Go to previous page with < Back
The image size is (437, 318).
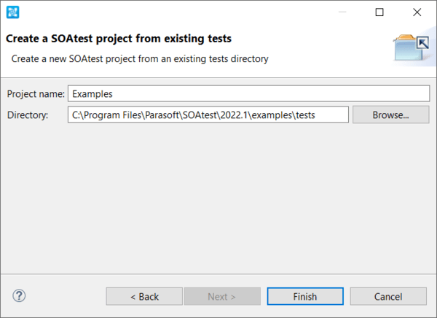click(x=144, y=296)
